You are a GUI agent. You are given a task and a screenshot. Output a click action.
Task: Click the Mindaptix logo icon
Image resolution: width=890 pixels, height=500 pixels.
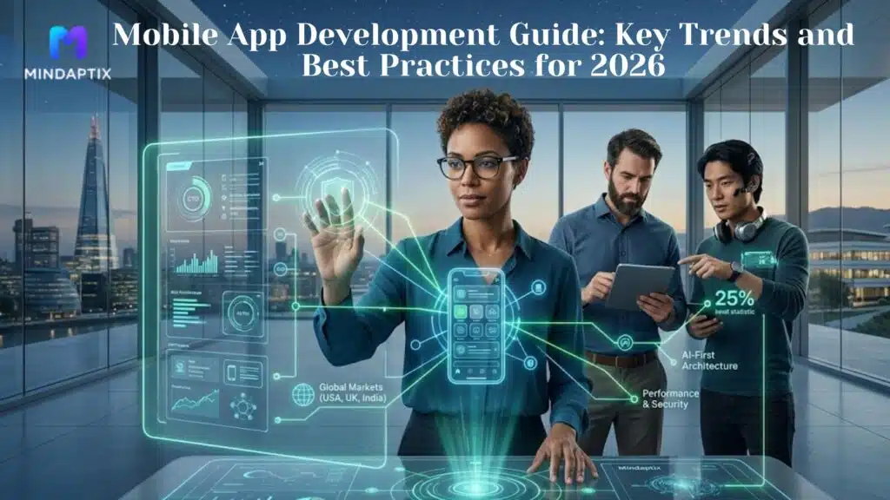click(68, 43)
